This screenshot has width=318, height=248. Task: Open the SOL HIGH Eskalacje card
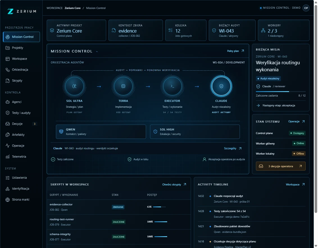pyautogui.click(x=195, y=132)
